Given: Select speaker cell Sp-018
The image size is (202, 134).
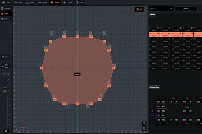Looking at the screenshot, I should [x=165, y=40].
